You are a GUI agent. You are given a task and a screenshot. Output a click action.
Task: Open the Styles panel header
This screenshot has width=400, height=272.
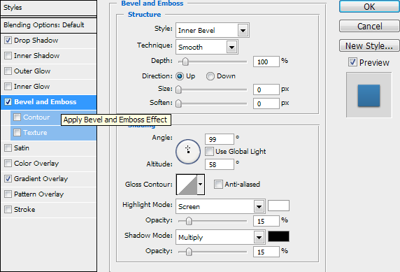(x=48, y=8)
